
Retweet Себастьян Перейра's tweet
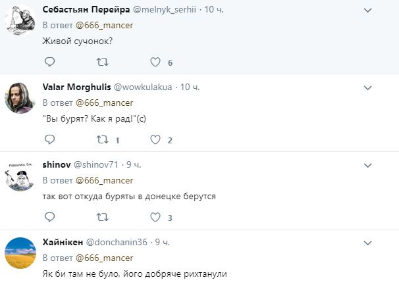point(102,62)
